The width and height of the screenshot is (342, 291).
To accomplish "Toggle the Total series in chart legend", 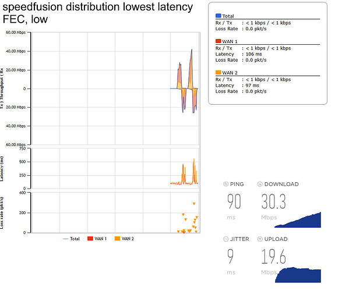I will click(71, 239).
